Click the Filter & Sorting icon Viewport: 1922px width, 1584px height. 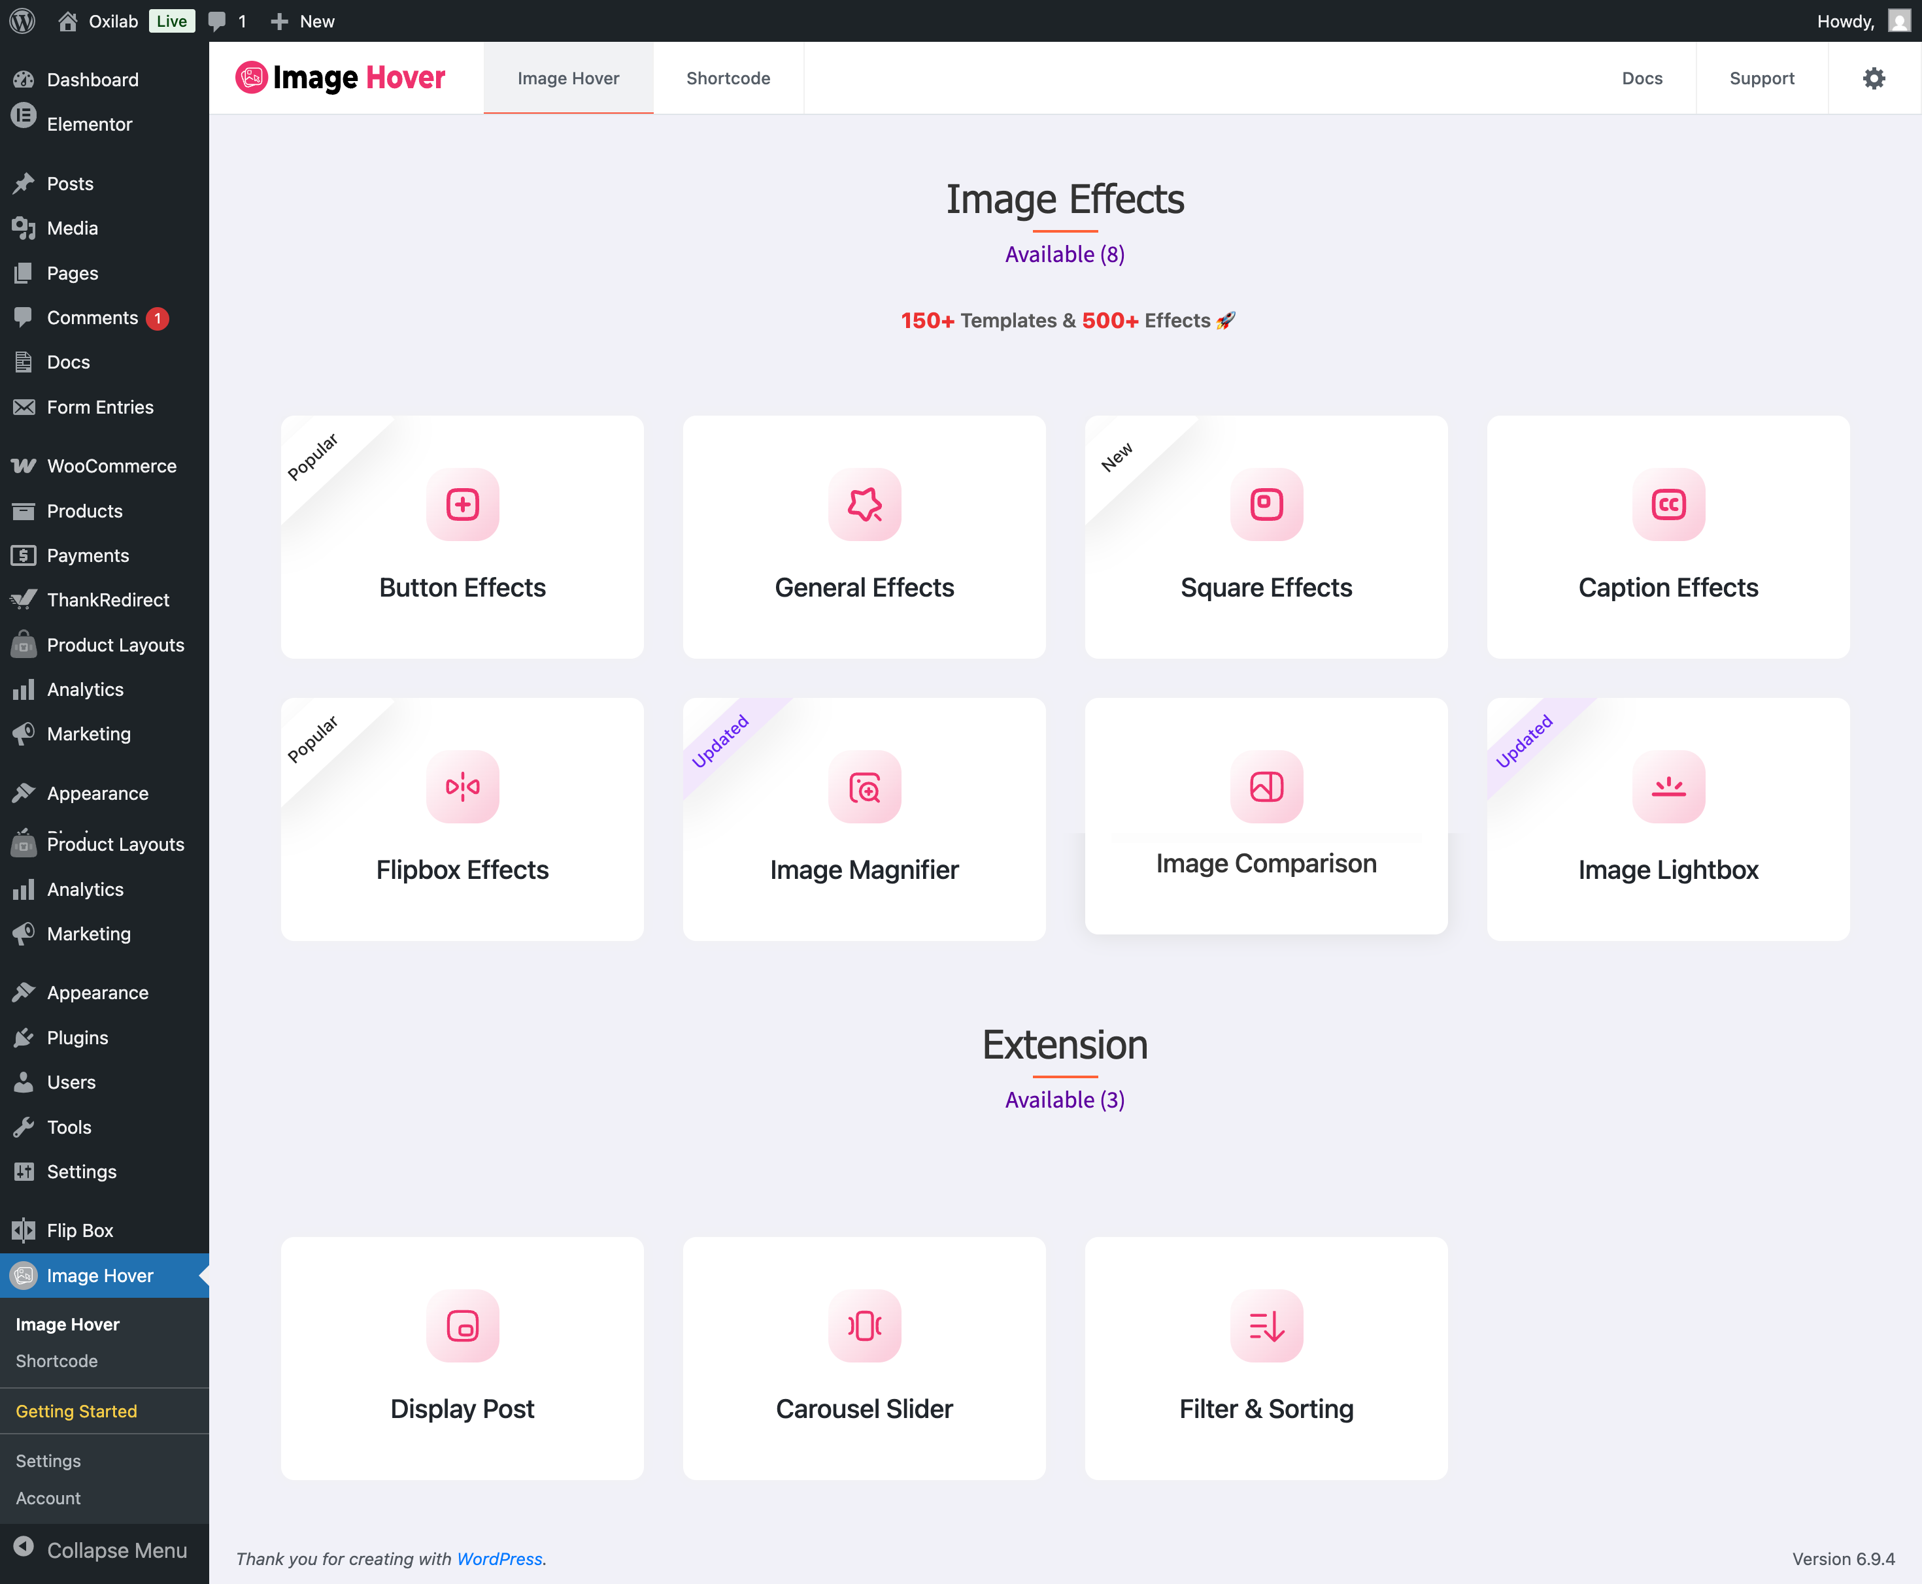[x=1266, y=1326]
